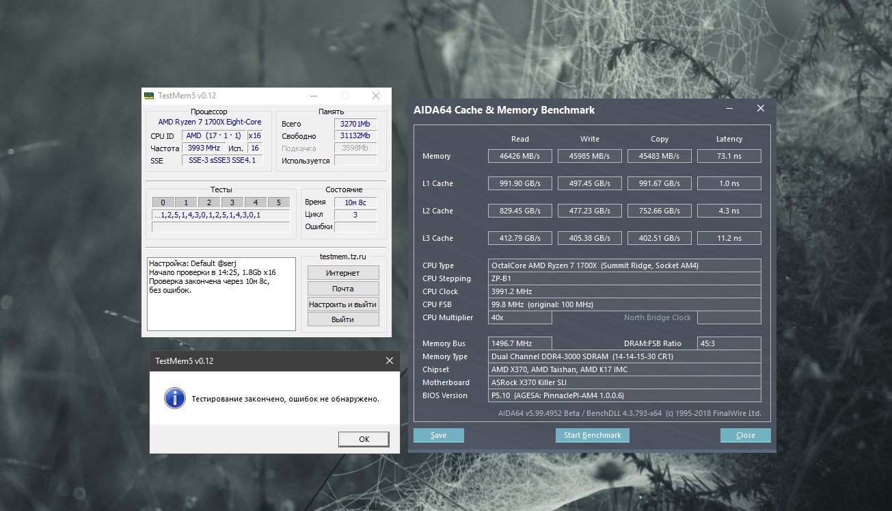Click the AMD Ryzen 7 1700X Eight-Core text
Viewport: 892px width, 511px height.
click(x=210, y=122)
